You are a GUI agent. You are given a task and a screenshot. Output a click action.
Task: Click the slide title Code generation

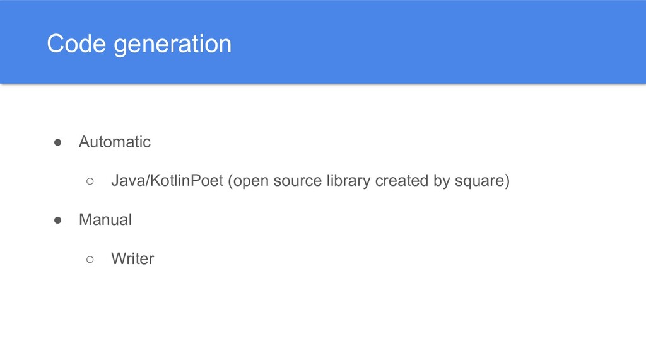[x=139, y=44]
